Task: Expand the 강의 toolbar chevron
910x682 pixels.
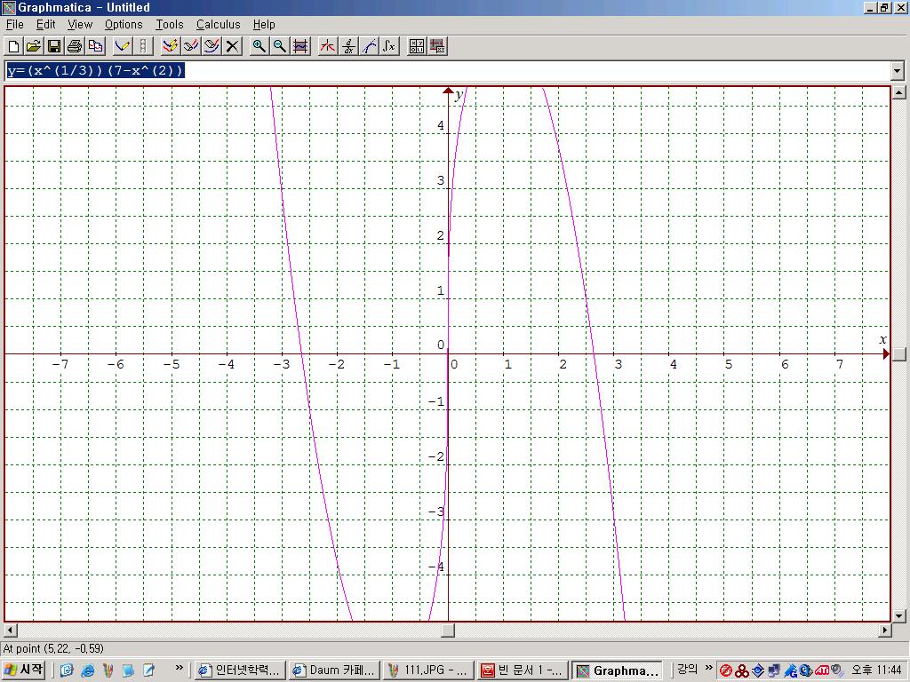Action: point(708,668)
